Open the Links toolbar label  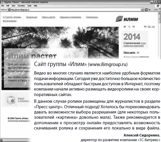[156, 10]
